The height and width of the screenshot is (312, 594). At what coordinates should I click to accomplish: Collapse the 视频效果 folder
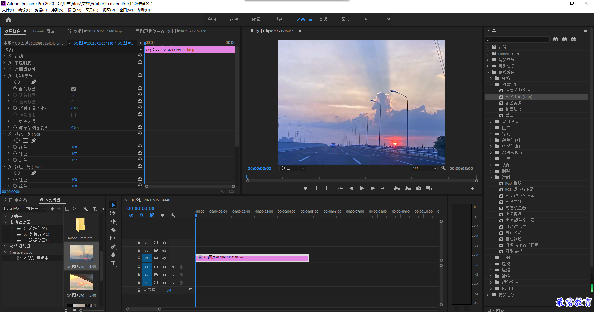(488, 72)
